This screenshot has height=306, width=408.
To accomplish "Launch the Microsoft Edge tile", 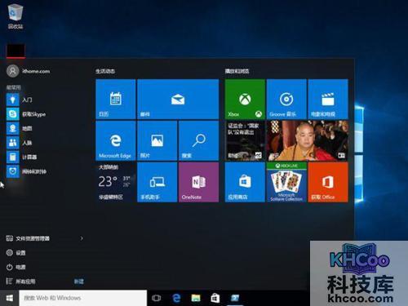I will (116, 141).
